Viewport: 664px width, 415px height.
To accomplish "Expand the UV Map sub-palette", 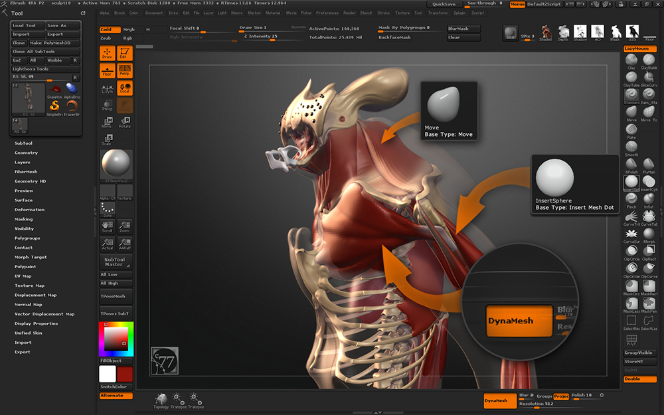I will (23, 276).
